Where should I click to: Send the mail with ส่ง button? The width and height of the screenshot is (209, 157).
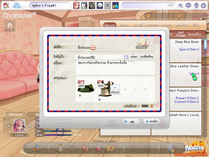pyautogui.click(x=131, y=122)
